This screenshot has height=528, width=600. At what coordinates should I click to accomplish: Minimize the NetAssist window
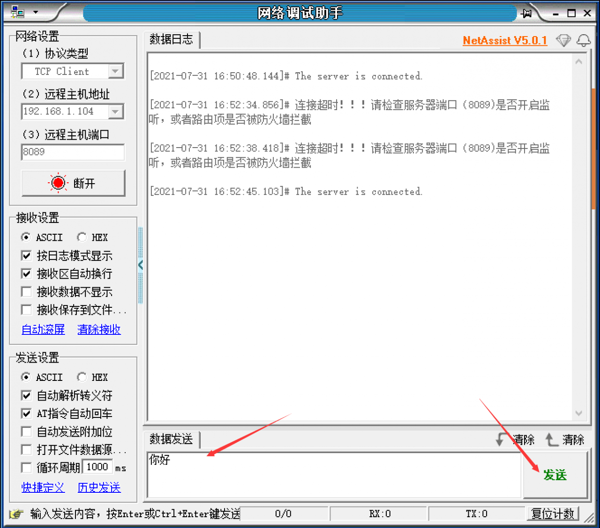click(x=555, y=14)
